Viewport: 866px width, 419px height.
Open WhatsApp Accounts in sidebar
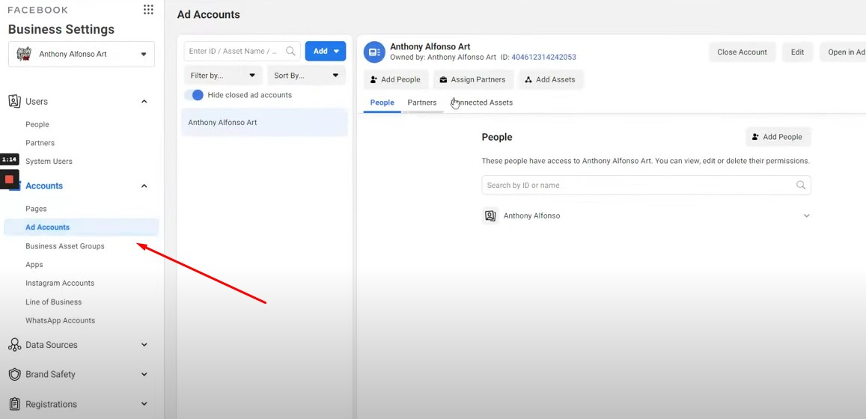60,321
